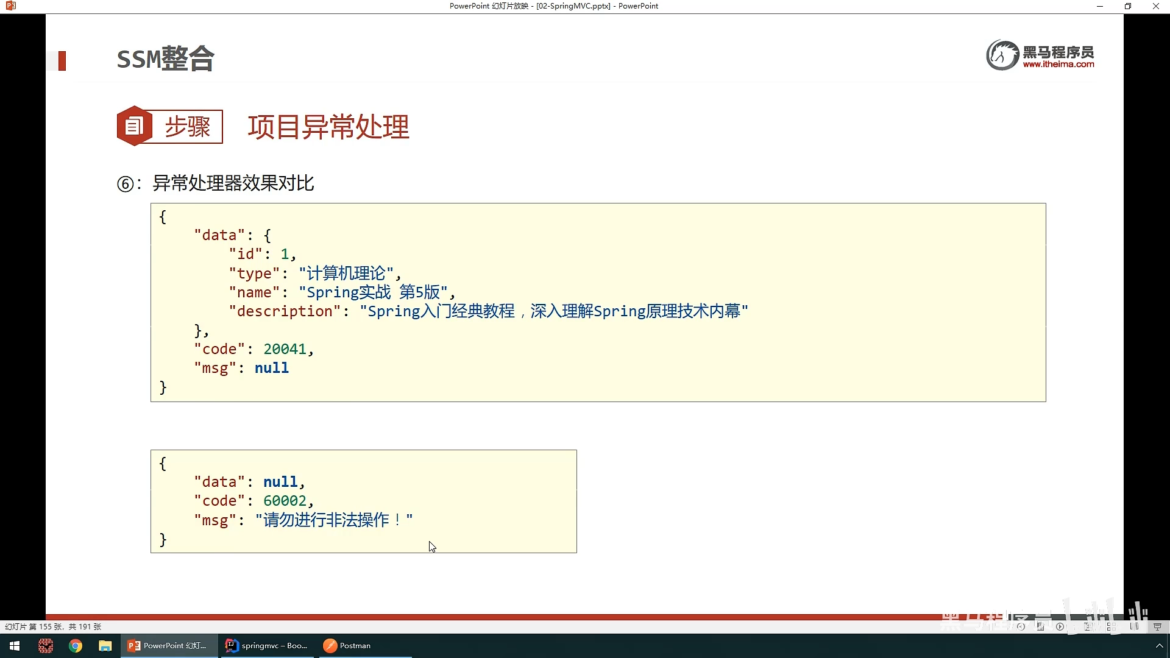Image resolution: width=1170 pixels, height=658 pixels.
Task: Expand the system tray hidden icons chevron
Action: pyautogui.click(x=1159, y=646)
